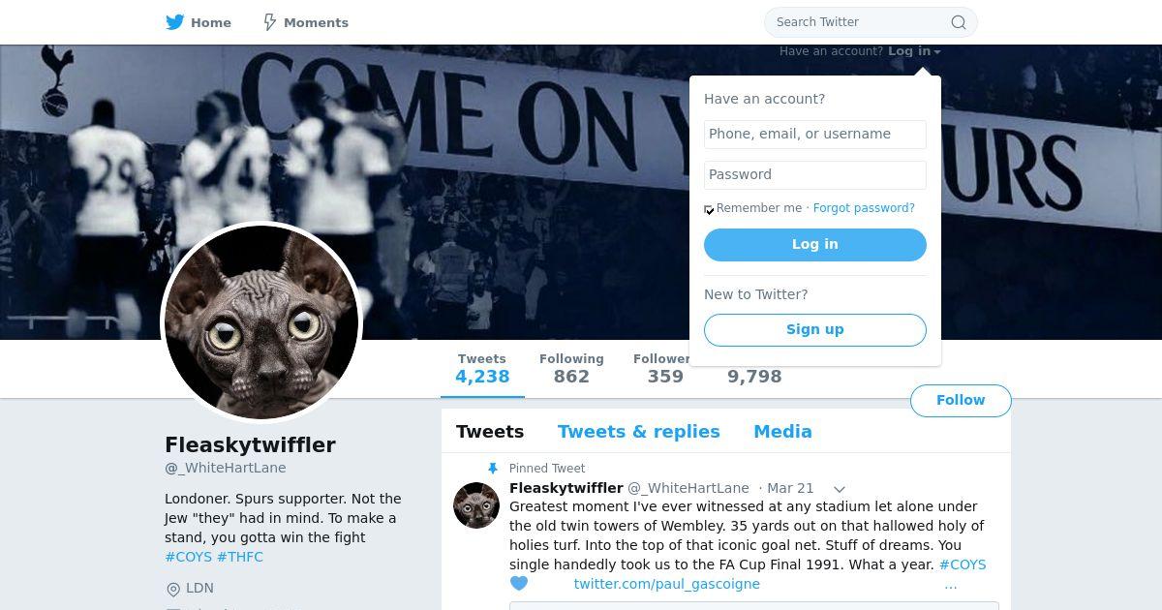Image resolution: width=1162 pixels, height=610 pixels.
Task: Click the small cat avatar on the pinned tweet
Action: 476,505
